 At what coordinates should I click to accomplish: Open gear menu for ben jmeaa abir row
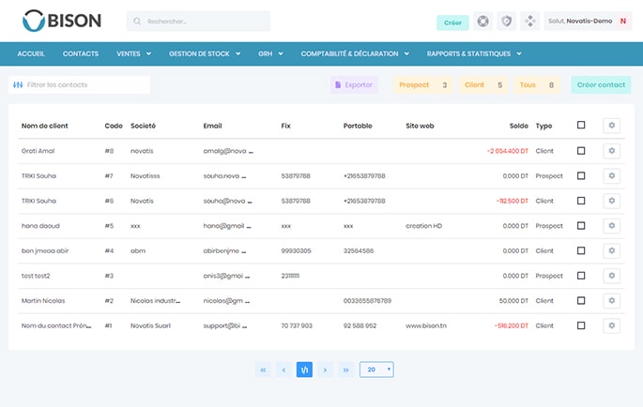click(611, 250)
